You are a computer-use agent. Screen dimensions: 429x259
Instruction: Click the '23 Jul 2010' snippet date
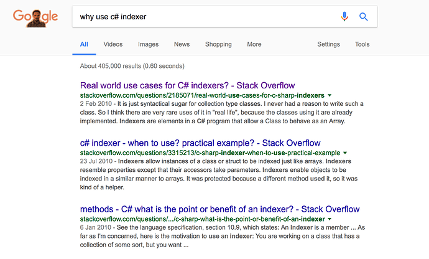click(96, 161)
